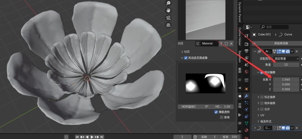Open the Object properties orange square tab

coord(246,89)
